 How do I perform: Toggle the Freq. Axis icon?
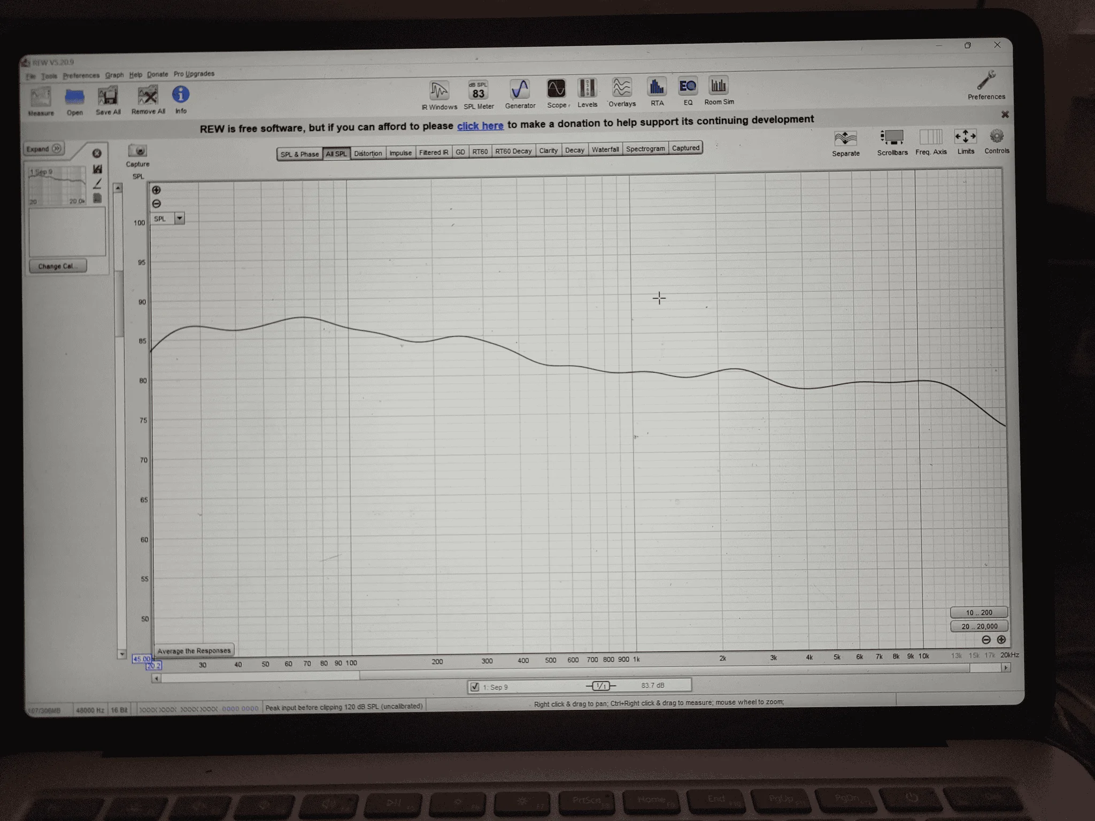pos(931,141)
